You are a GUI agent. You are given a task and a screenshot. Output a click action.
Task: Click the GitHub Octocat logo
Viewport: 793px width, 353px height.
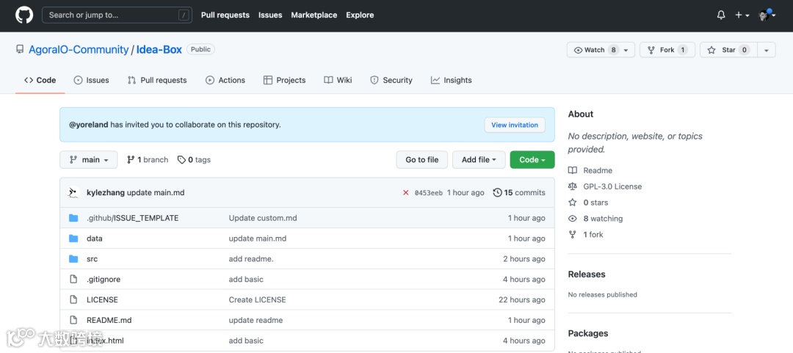pos(23,15)
